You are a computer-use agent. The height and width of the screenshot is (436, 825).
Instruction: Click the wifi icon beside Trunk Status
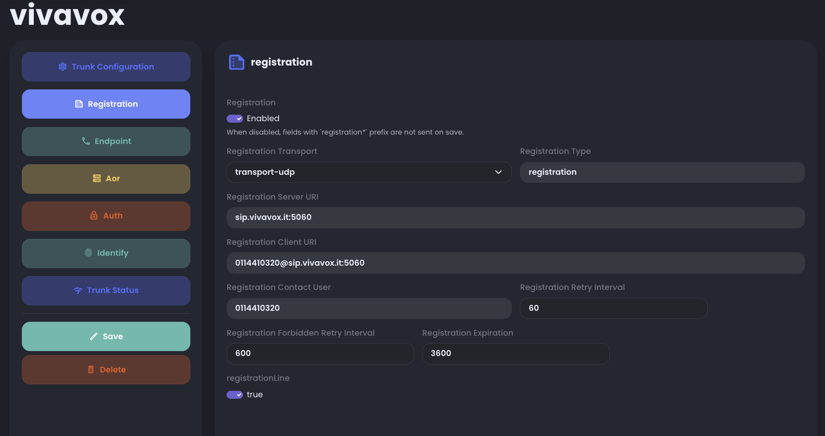pyautogui.click(x=78, y=290)
